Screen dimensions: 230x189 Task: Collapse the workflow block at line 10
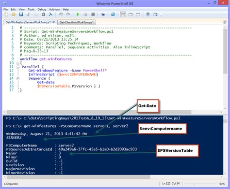18,63
